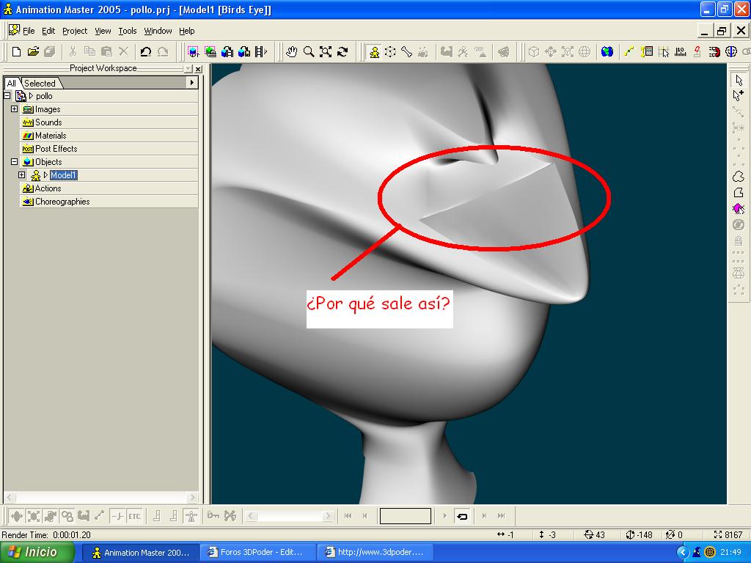Screen dimensions: 751x563
Task: Open the File menu
Action: pos(29,31)
